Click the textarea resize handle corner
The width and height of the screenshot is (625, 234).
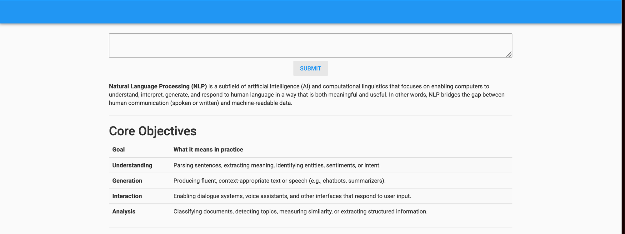pyautogui.click(x=509, y=54)
